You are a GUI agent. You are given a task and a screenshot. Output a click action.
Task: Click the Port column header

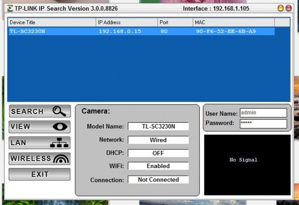175,23
